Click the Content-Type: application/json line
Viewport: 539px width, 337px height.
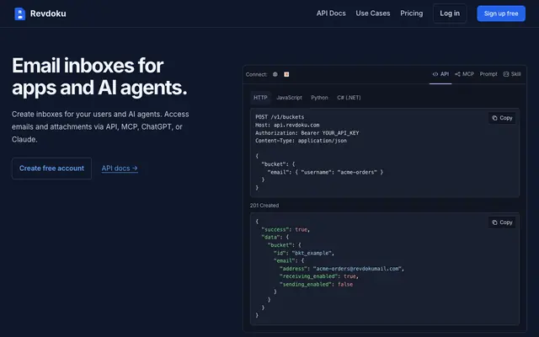(301, 141)
